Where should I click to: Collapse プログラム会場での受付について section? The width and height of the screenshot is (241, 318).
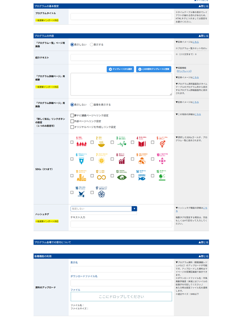point(204,242)
